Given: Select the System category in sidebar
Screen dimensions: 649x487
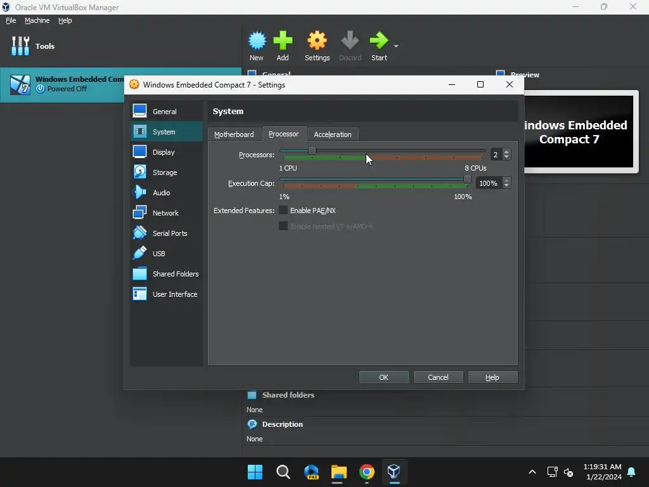Looking at the screenshot, I should (x=167, y=132).
